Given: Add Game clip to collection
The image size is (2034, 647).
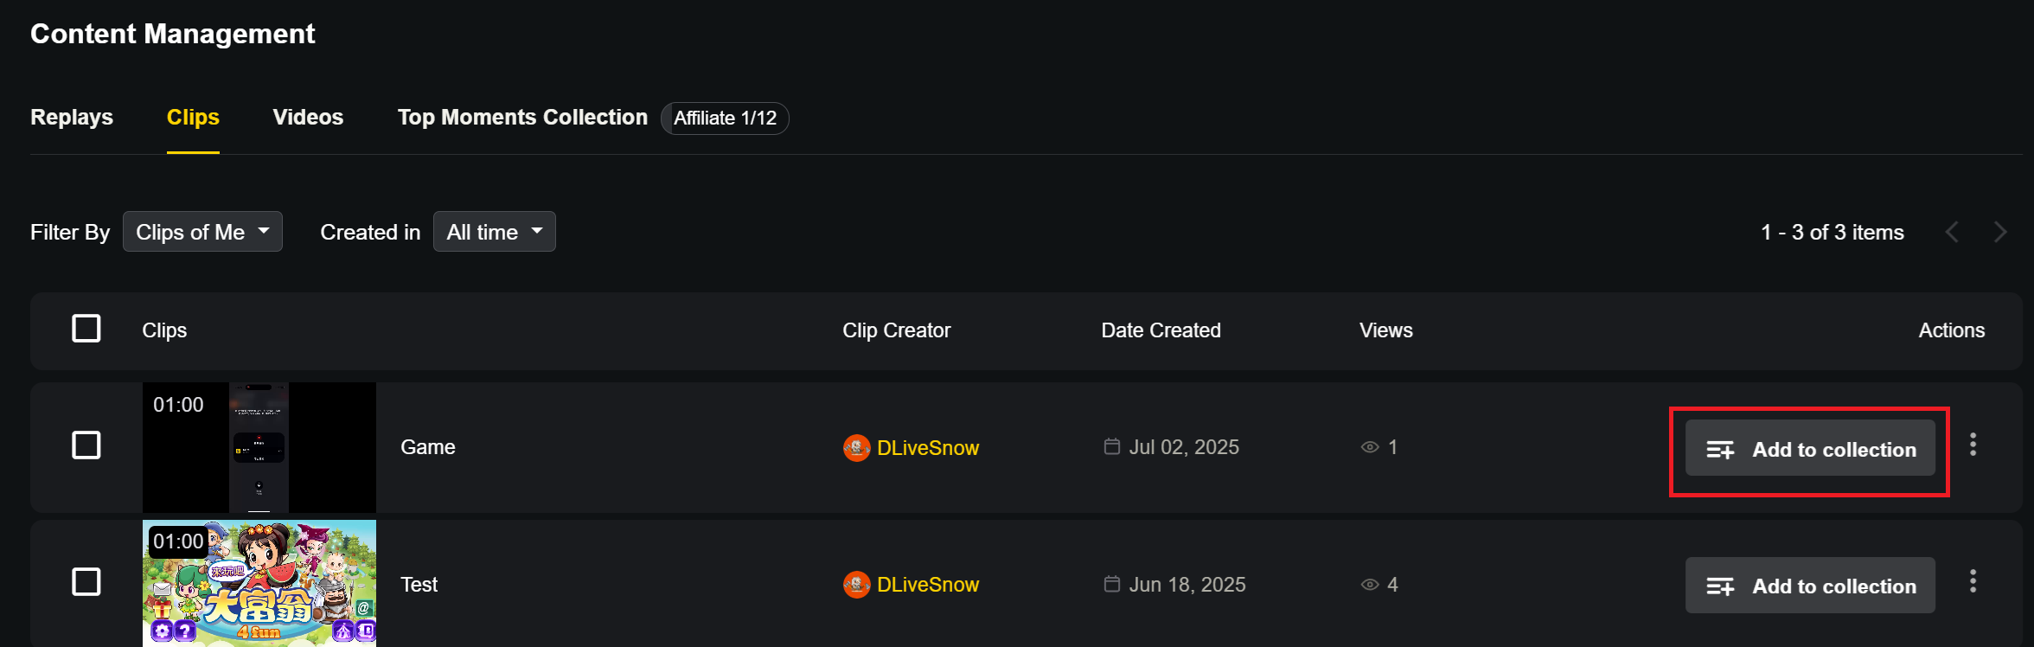Looking at the screenshot, I should click(x=1810, y=449).
